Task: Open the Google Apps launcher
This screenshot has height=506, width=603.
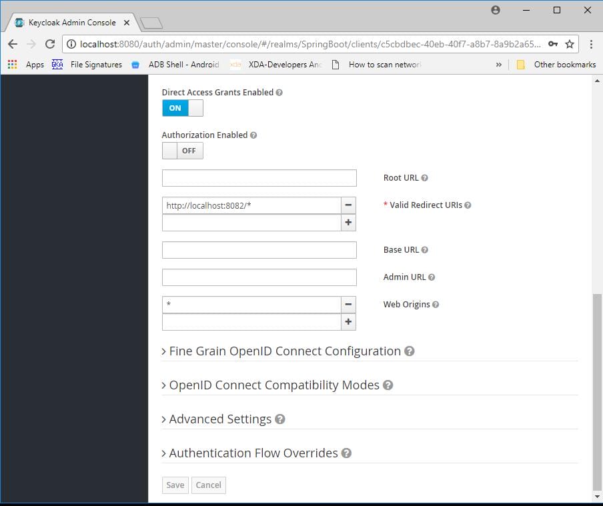Action: [x=11, y=64]
